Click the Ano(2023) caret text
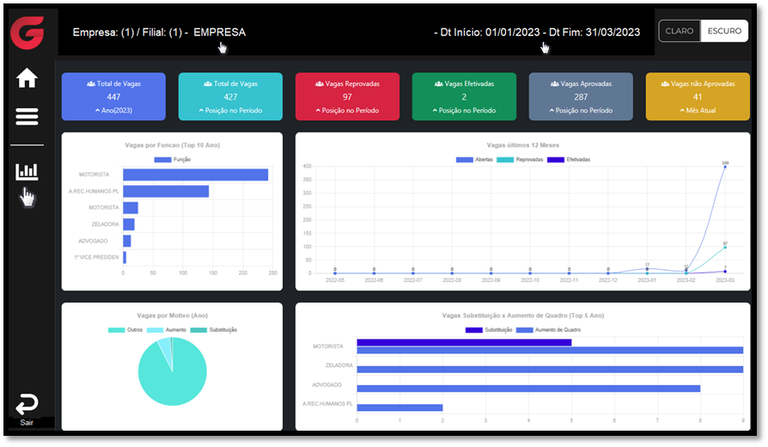The height and width of the screenshot is (447, 768). [x=113, y=110]
